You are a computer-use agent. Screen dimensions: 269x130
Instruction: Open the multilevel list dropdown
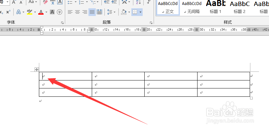98,2
